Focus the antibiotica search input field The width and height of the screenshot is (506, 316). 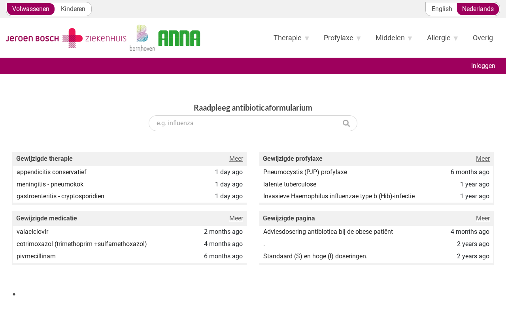[x=253, y=123]
